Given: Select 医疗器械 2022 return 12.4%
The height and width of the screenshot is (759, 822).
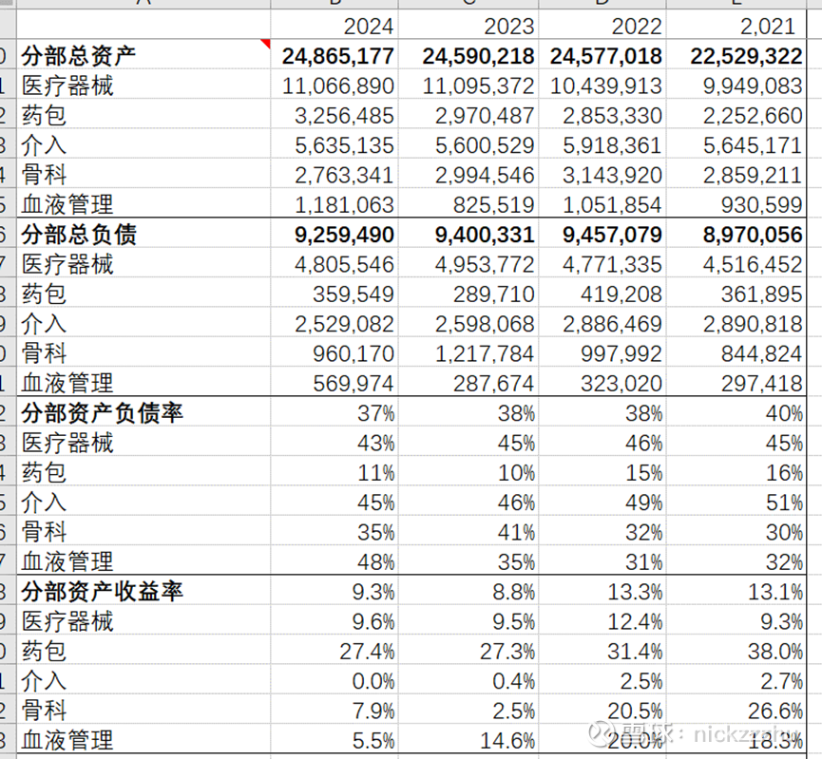Looking at the screenshot, I should [602, 620].
